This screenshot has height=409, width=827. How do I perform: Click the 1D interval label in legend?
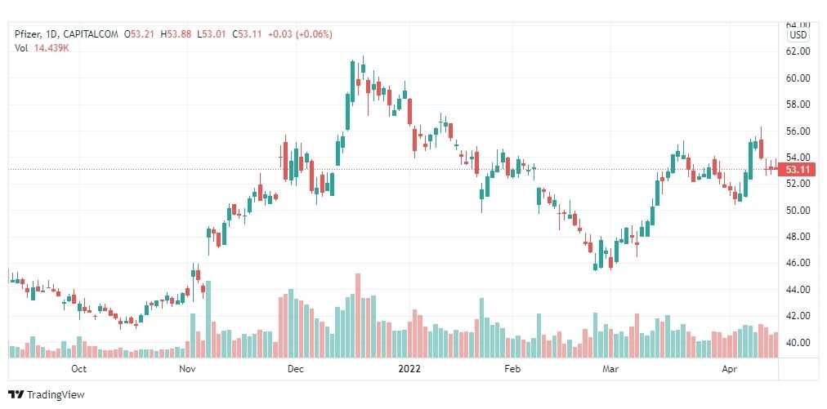(x=51, y=35)
